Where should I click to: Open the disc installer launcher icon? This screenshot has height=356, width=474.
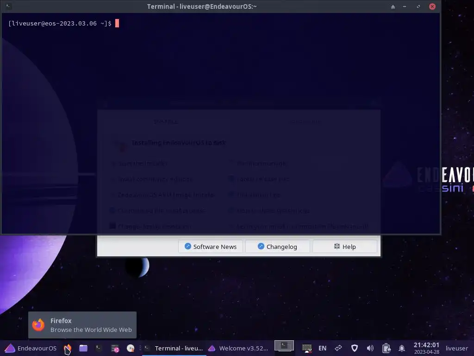(131, 348)
